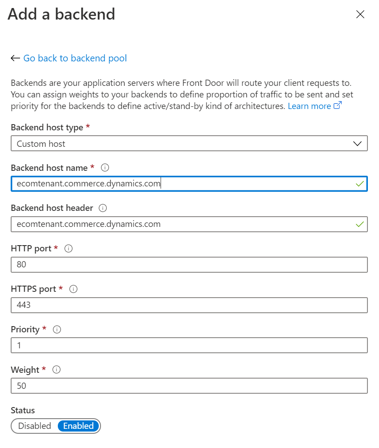Screen dimensions: 379x448
Task: Open the Learn more link
Action: [309, 106]
